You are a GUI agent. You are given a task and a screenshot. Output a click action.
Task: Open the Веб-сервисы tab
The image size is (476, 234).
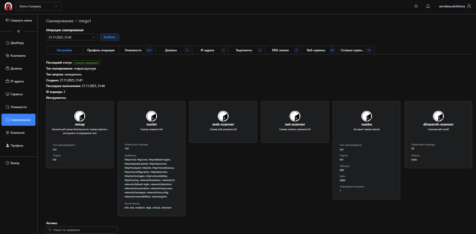pos(320,50)
